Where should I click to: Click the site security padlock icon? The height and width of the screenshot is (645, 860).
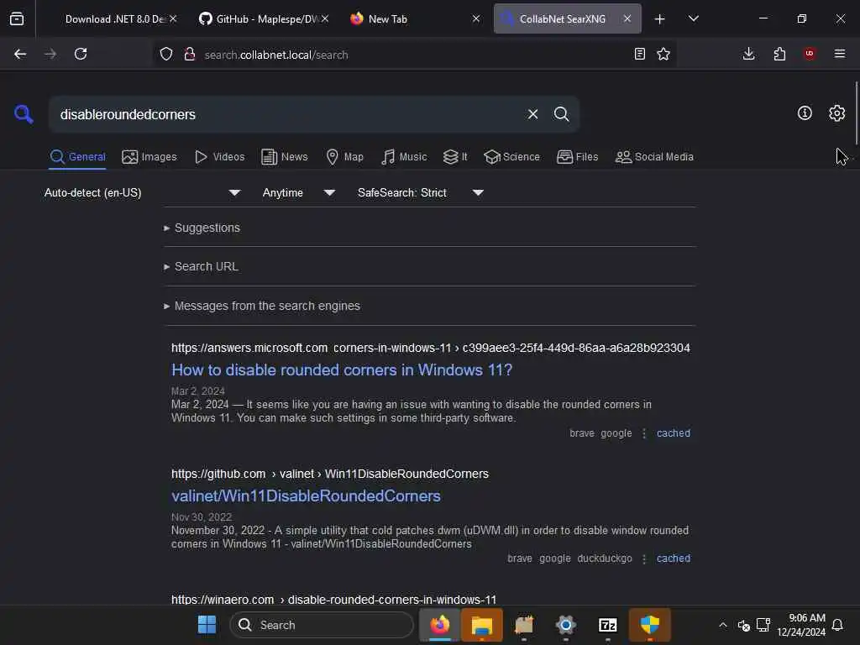pyautogui.click(x=190, y=54)
